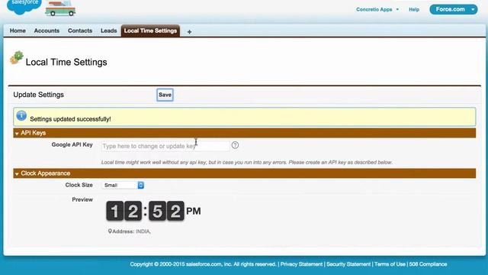Image resolution: width=488 pixels, height=275 pixels.
Task: Click the 'Address: INDIA,' text
Action: click(131, 231)
